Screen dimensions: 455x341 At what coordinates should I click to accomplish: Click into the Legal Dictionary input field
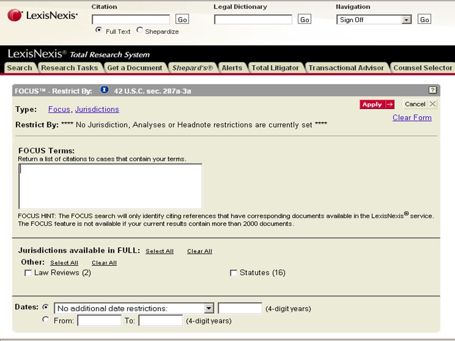[x=253, y=19]
